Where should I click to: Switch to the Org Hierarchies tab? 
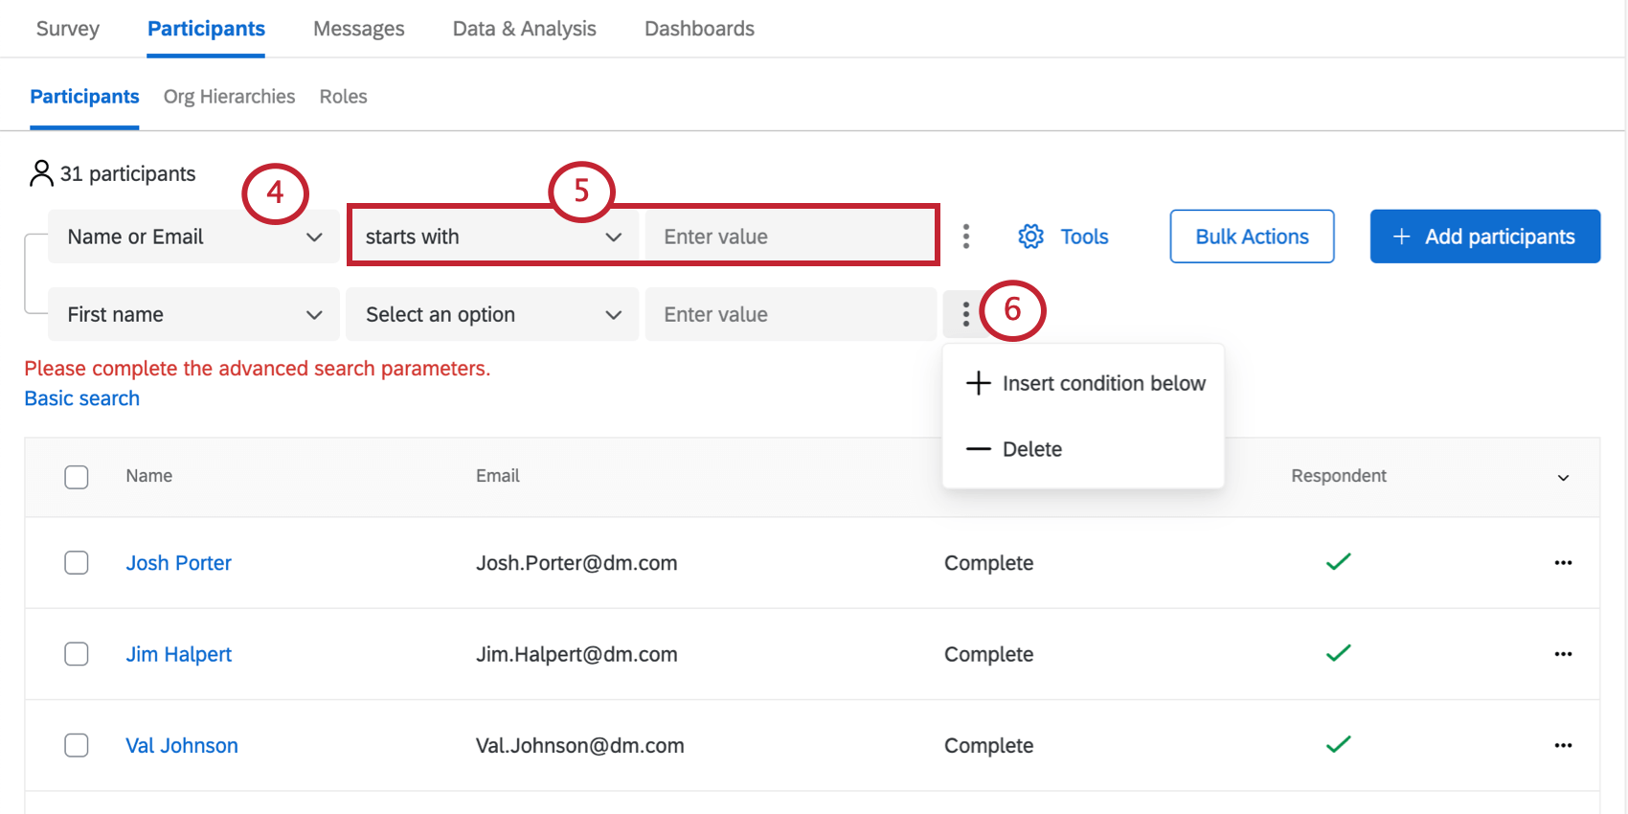pos(229,96)
